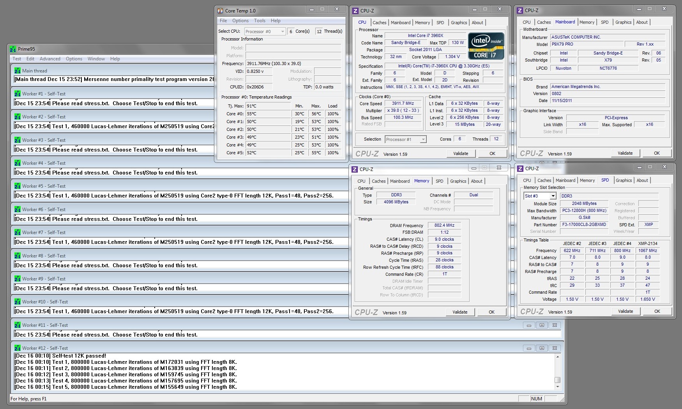Click scroll-up arrow in Worker #12 log
The width and height of the screenshot is (682, 409).
(558, 356)
